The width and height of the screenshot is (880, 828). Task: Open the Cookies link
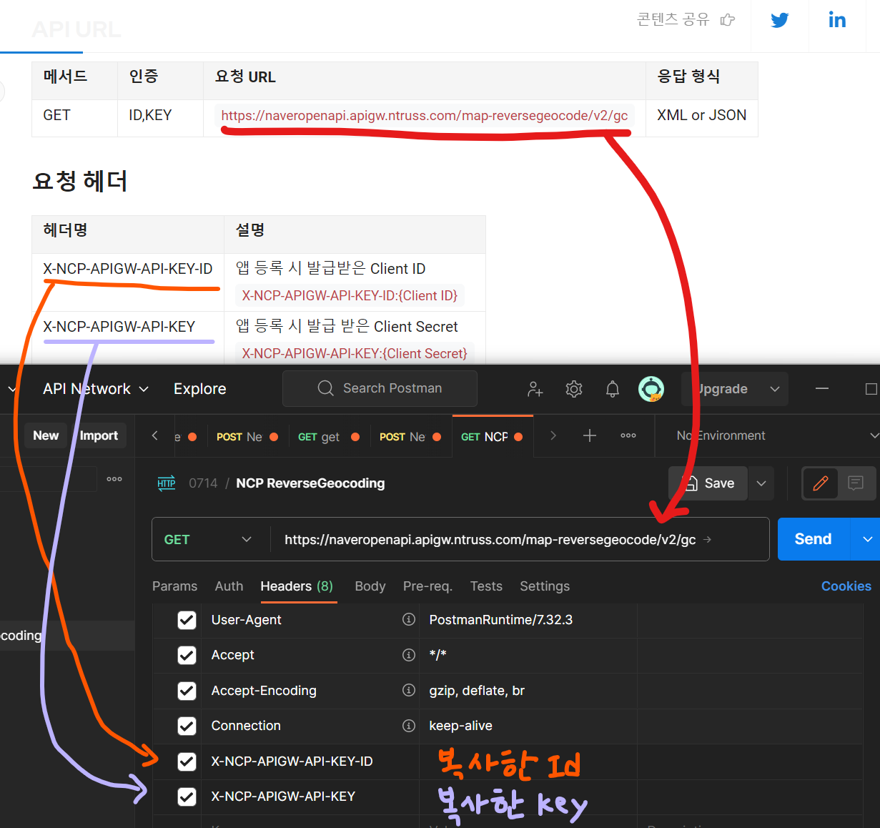[x=846, y=586]
